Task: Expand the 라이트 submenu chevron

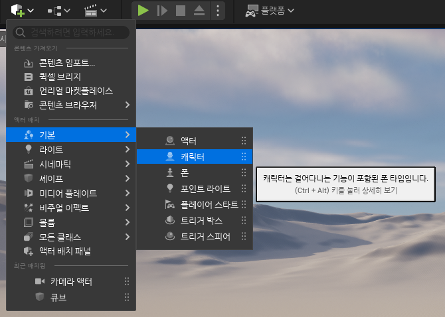Action: (x=128, y=149)
